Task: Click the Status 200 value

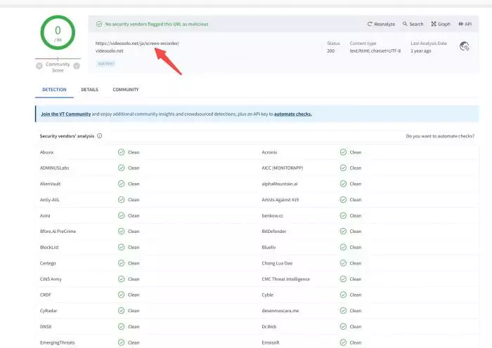Action: click(331, 51)
